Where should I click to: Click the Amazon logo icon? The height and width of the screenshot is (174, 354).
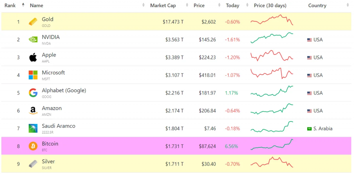pos(33,110)
